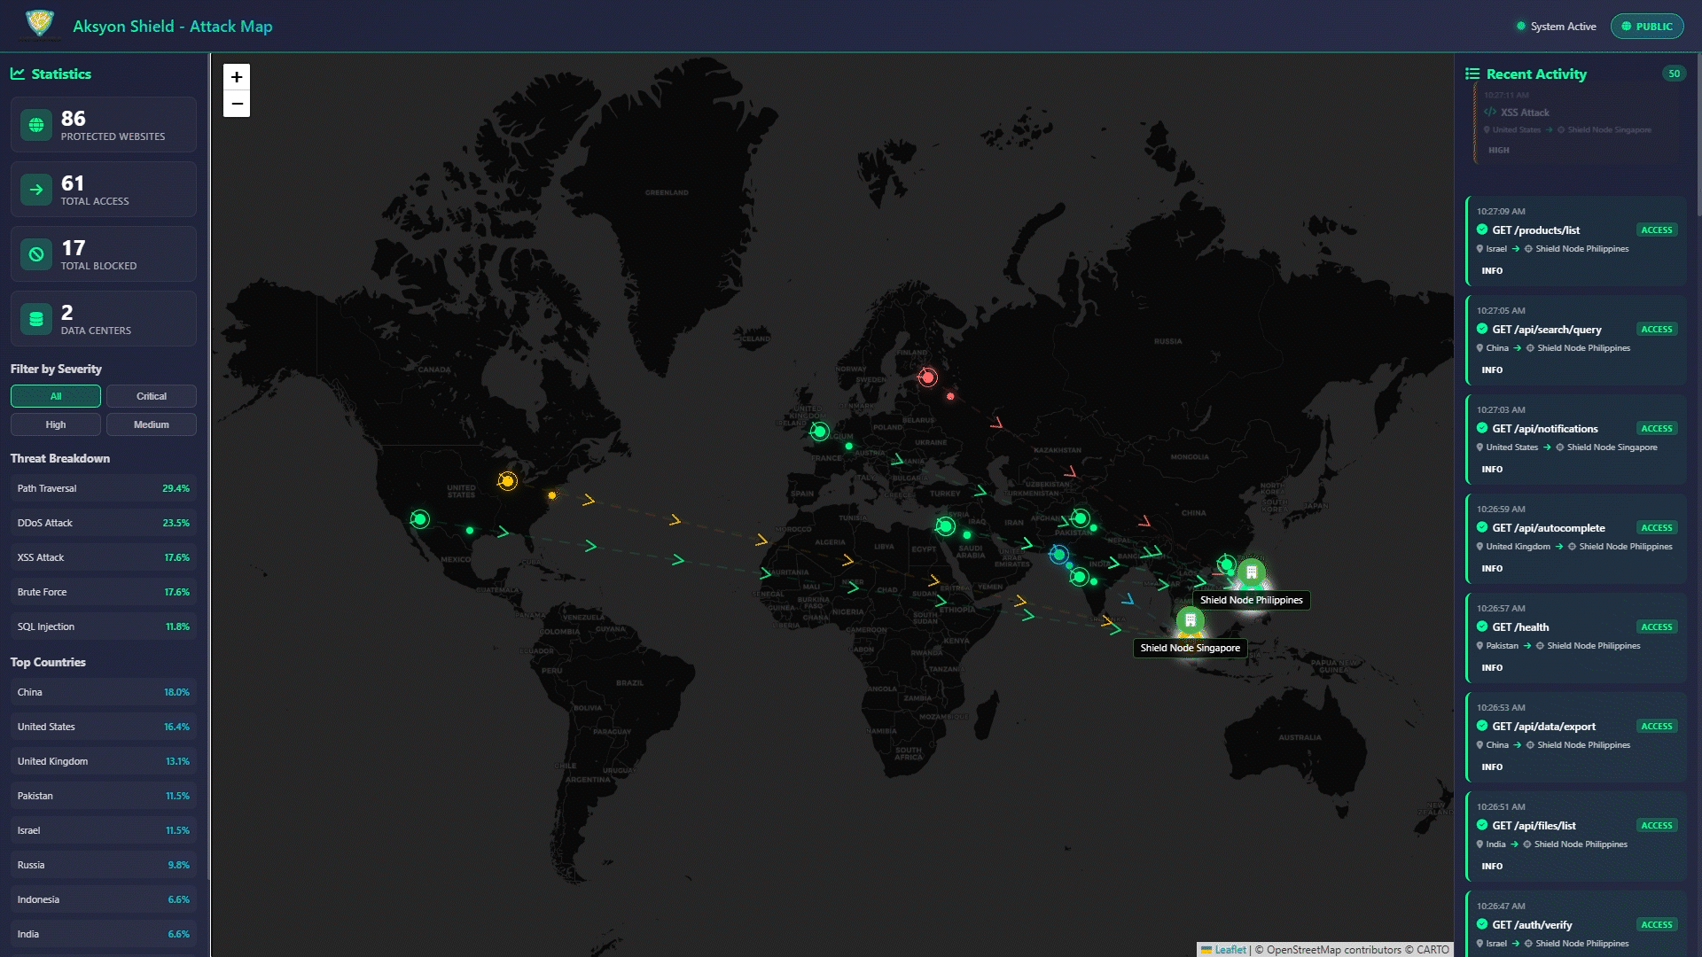The width and height of the screenshot is (1702, 957).
Task: Click the Aksyon Shield logo icon
Action: pyautogui.click(x=40, y=25)
